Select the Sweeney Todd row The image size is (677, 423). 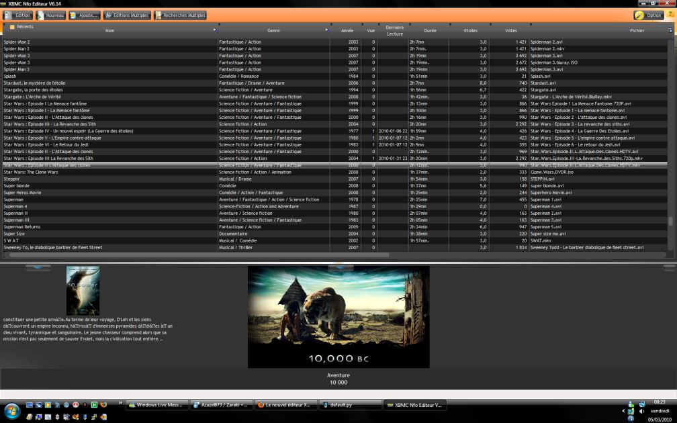pos(334,248)
